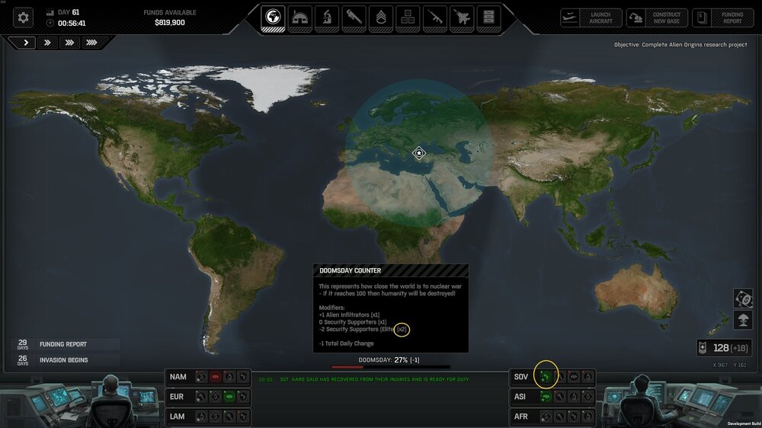Click LAM row's dollar icon
The width and height of the screenshot is (762, 428).
point(216,417)
